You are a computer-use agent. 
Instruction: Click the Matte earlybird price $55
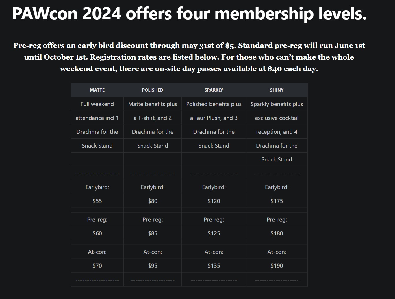coord(97,201)
